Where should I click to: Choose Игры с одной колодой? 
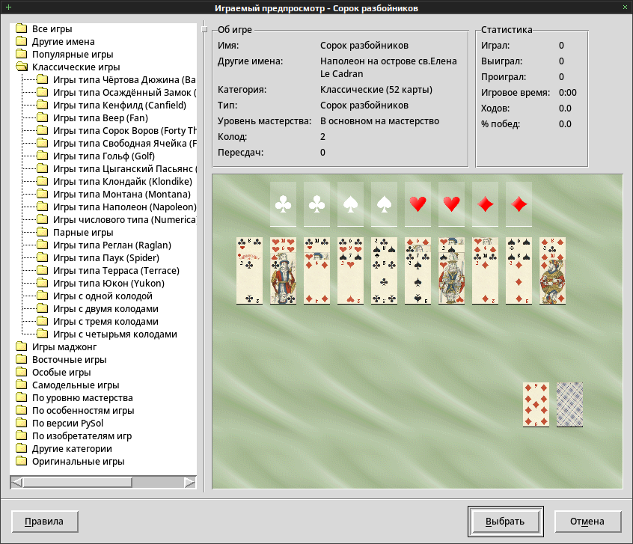(103, 296)
